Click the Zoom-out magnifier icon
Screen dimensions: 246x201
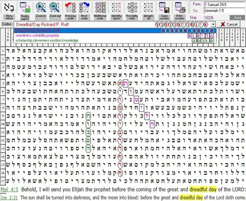[55, 7]
